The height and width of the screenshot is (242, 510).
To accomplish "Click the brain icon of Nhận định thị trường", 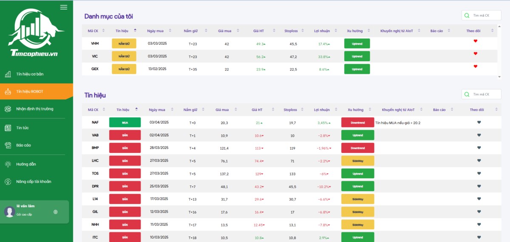I will 8,109.
